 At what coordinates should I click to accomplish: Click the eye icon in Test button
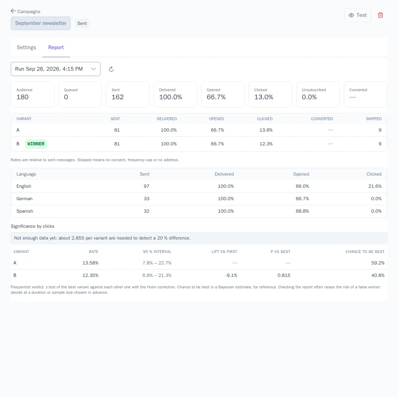coord(351,15)
